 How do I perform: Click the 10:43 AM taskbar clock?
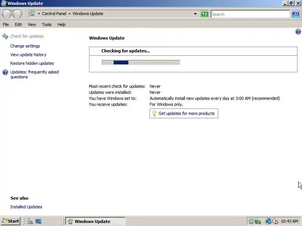click(x=290, y=221)
